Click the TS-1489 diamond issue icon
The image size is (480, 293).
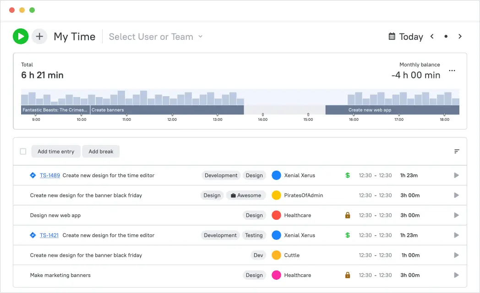coord(33,175)
